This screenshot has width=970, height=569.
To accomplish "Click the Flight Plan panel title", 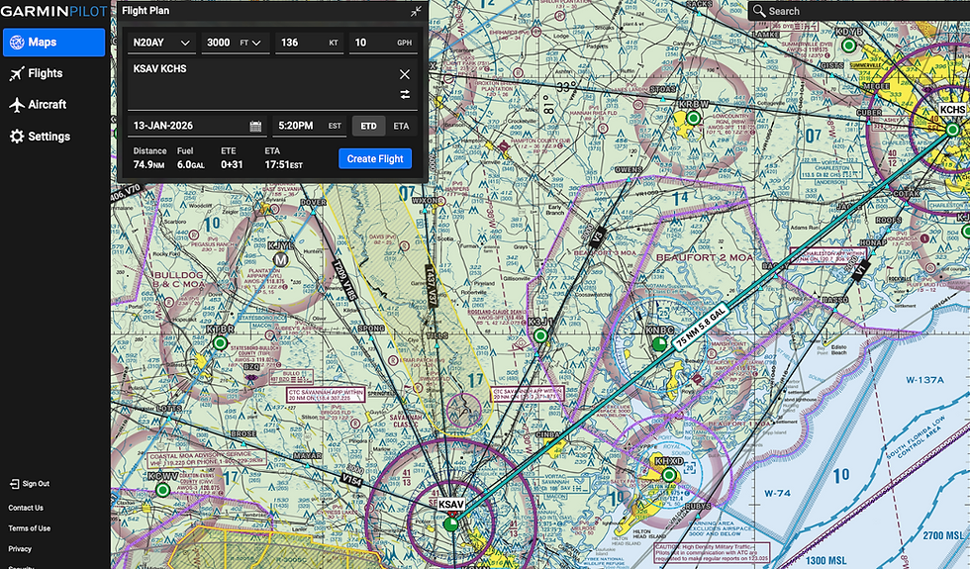I will click(x=146, y=11).
